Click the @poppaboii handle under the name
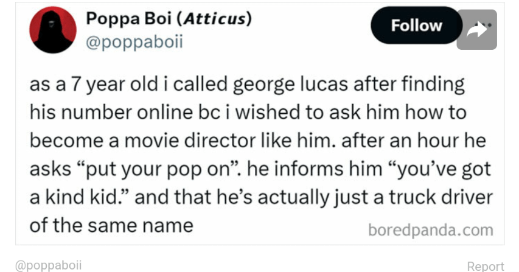519x272 pixels. click(x=135, y=42)
